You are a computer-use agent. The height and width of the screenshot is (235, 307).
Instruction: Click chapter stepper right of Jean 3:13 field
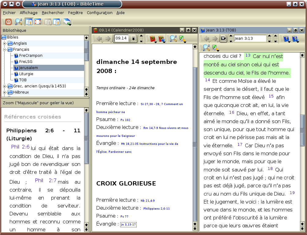pos(269,38)
